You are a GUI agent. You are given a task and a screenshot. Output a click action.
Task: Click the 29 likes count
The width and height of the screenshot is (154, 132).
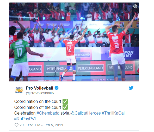[22, 125]
